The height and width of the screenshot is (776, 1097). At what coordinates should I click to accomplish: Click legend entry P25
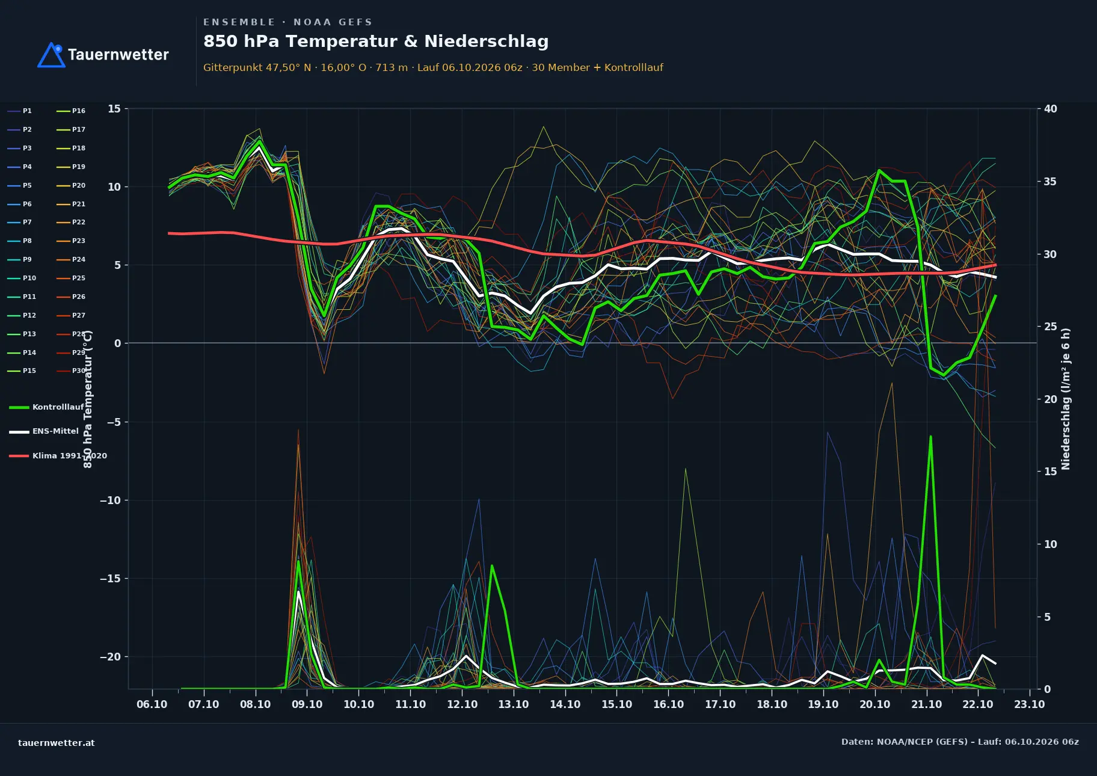71,278
